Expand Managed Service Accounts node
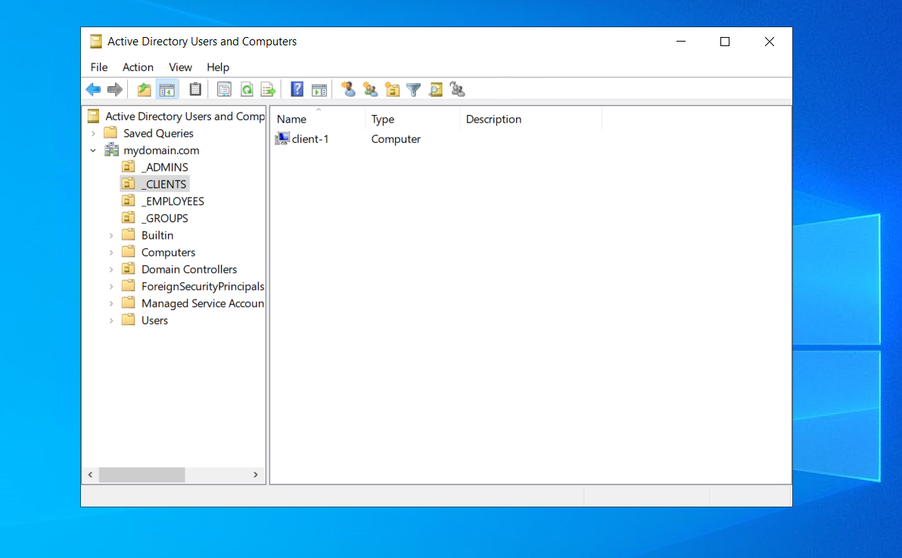This screenshot has height=558, width=902. pos(111,303)
